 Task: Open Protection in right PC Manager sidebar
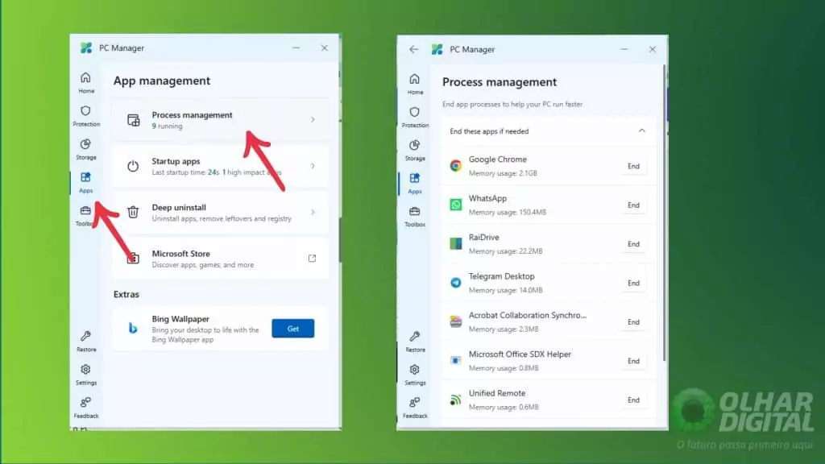[415, 118]
